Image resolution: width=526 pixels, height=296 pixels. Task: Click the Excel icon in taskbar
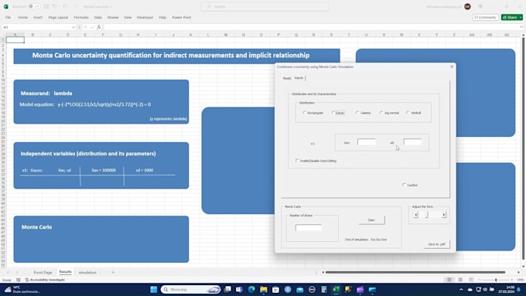336,289
